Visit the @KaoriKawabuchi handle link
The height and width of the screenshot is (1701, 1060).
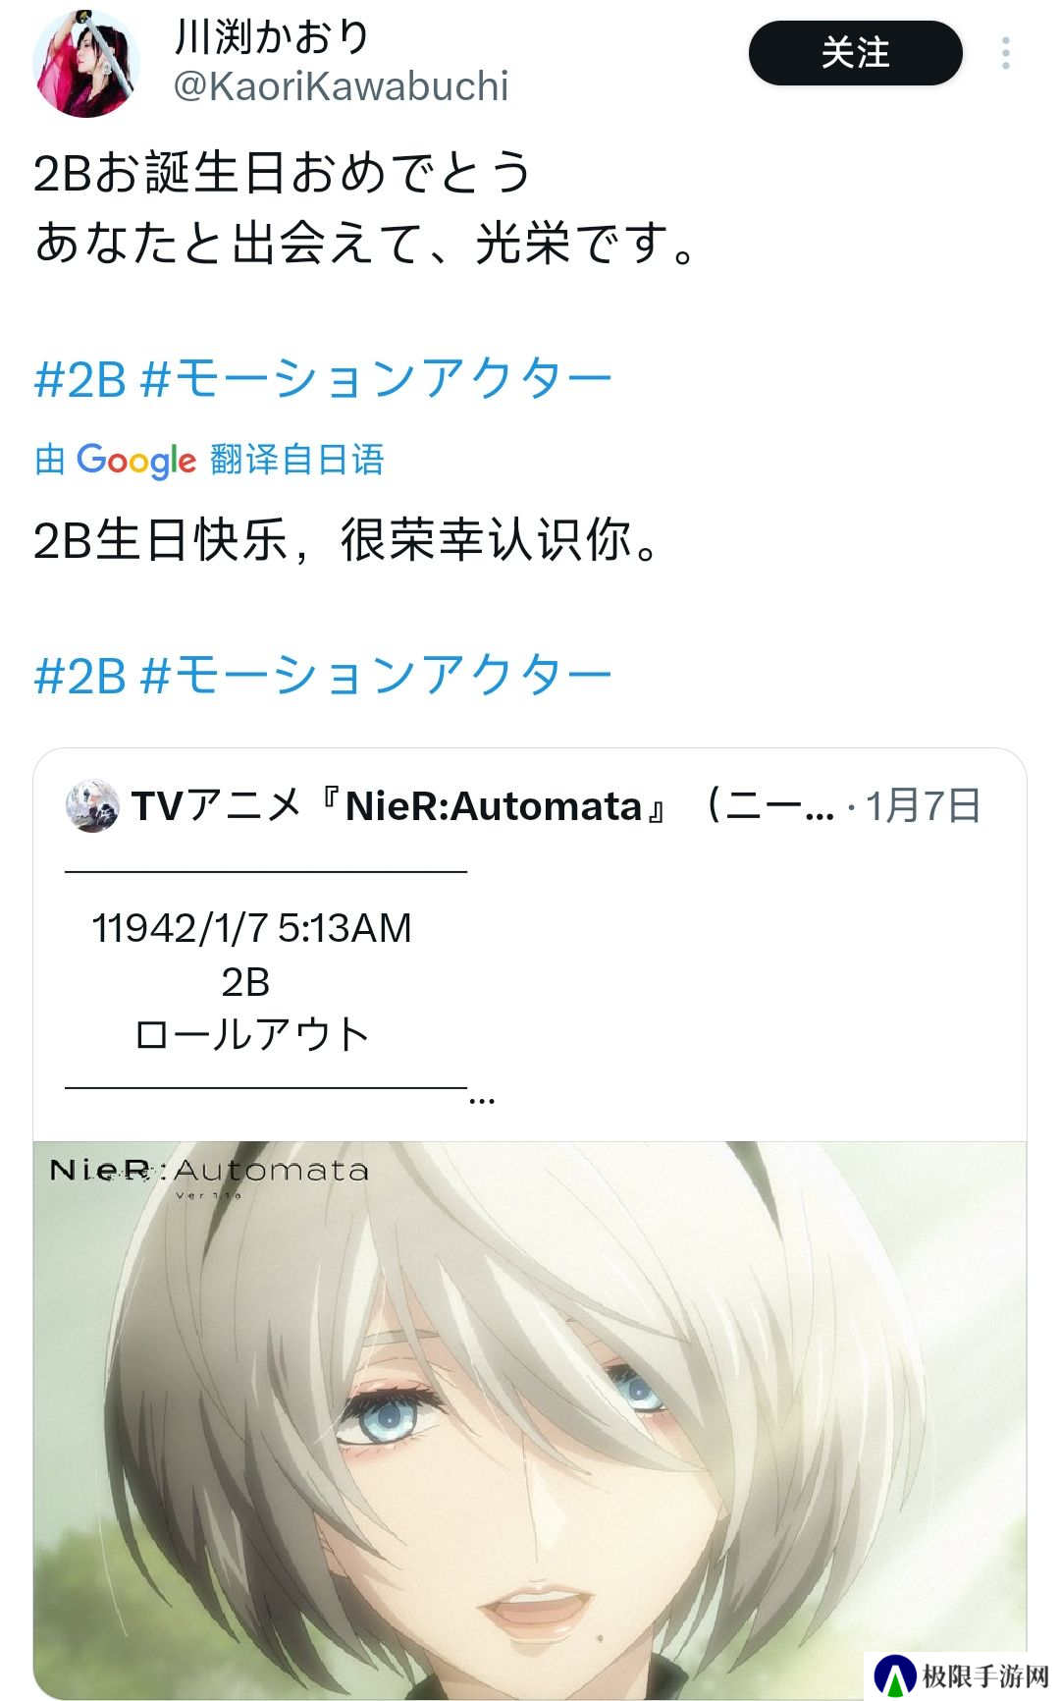coord(341,86)
